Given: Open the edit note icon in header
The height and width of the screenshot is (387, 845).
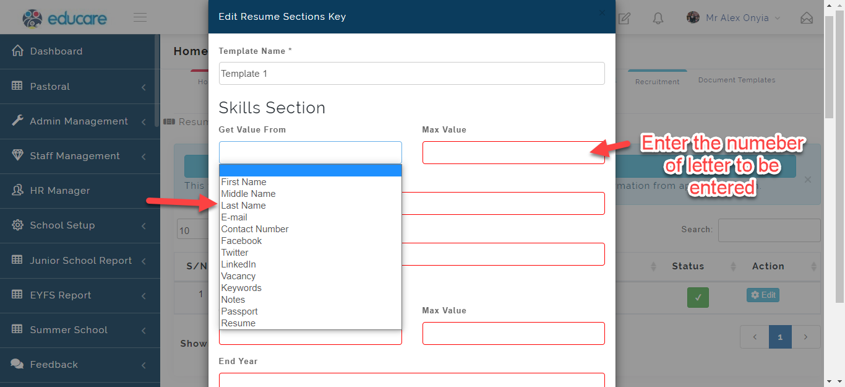Looking at the screenshot, I should click(624, 18).
